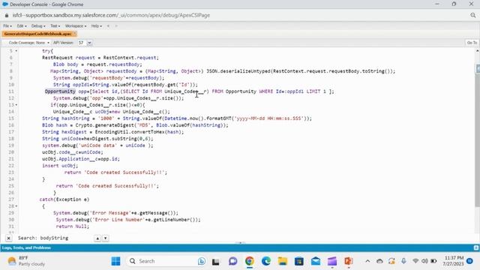Image resolution: width=480 pixels, height=270 pixels.
Task: Collapse the catch block at line 28
Action: [x=16, y=206]
